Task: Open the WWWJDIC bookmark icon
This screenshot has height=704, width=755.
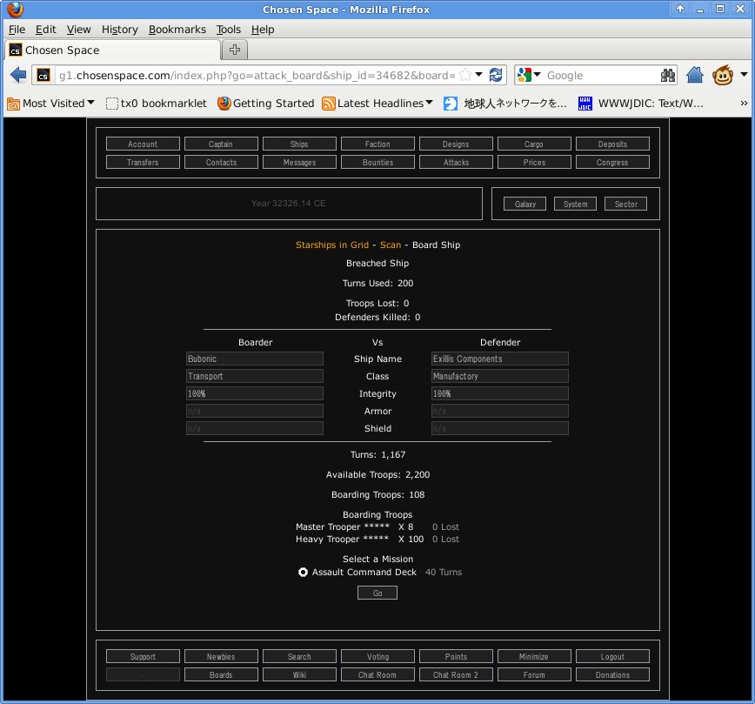Action: tap(585, 104)
